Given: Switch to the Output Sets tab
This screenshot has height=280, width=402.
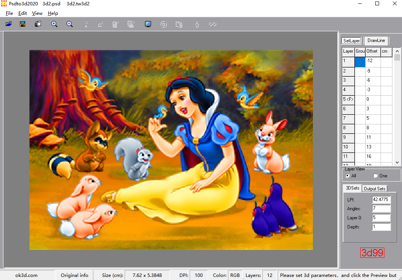Looking at the screenshot, I should (x=374, y=189).
